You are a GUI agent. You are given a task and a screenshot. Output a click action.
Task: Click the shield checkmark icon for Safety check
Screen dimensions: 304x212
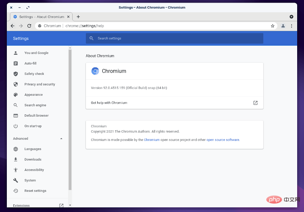tap(16, 74)
